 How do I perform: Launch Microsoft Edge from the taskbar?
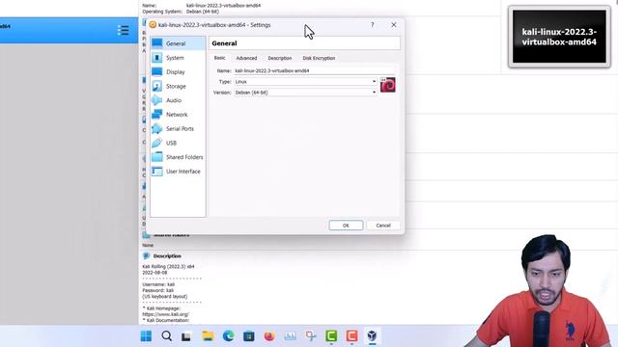[x=228, y=336]
